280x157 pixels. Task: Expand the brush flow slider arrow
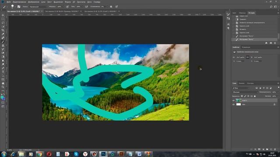click(82, 7)
